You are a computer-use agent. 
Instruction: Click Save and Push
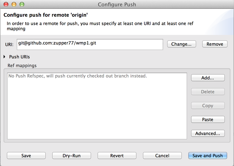point(208,155)
